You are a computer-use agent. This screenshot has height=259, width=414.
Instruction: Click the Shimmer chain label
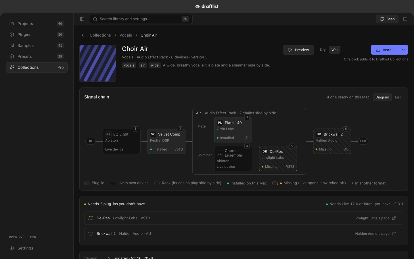click(205, 155)
